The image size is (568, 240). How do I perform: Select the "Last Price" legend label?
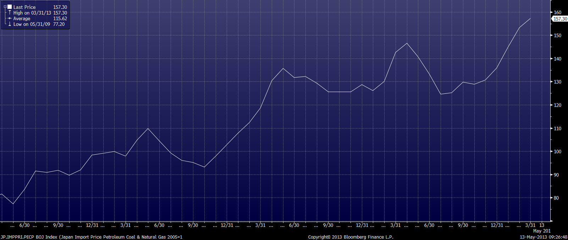point(24,7)
